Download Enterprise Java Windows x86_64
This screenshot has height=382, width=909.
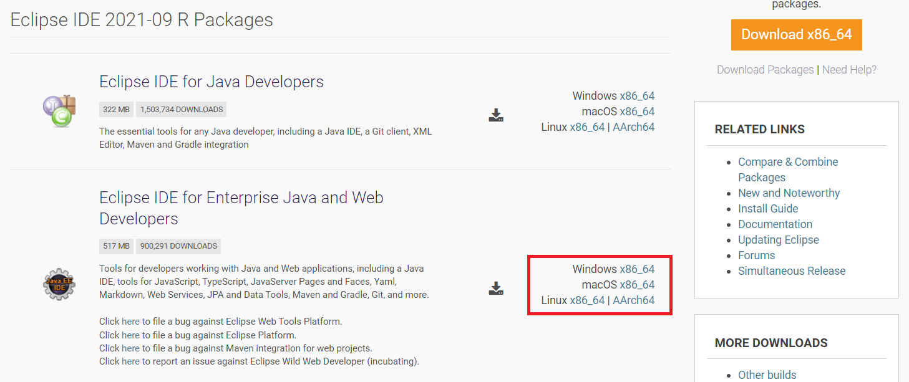(637, 269)
